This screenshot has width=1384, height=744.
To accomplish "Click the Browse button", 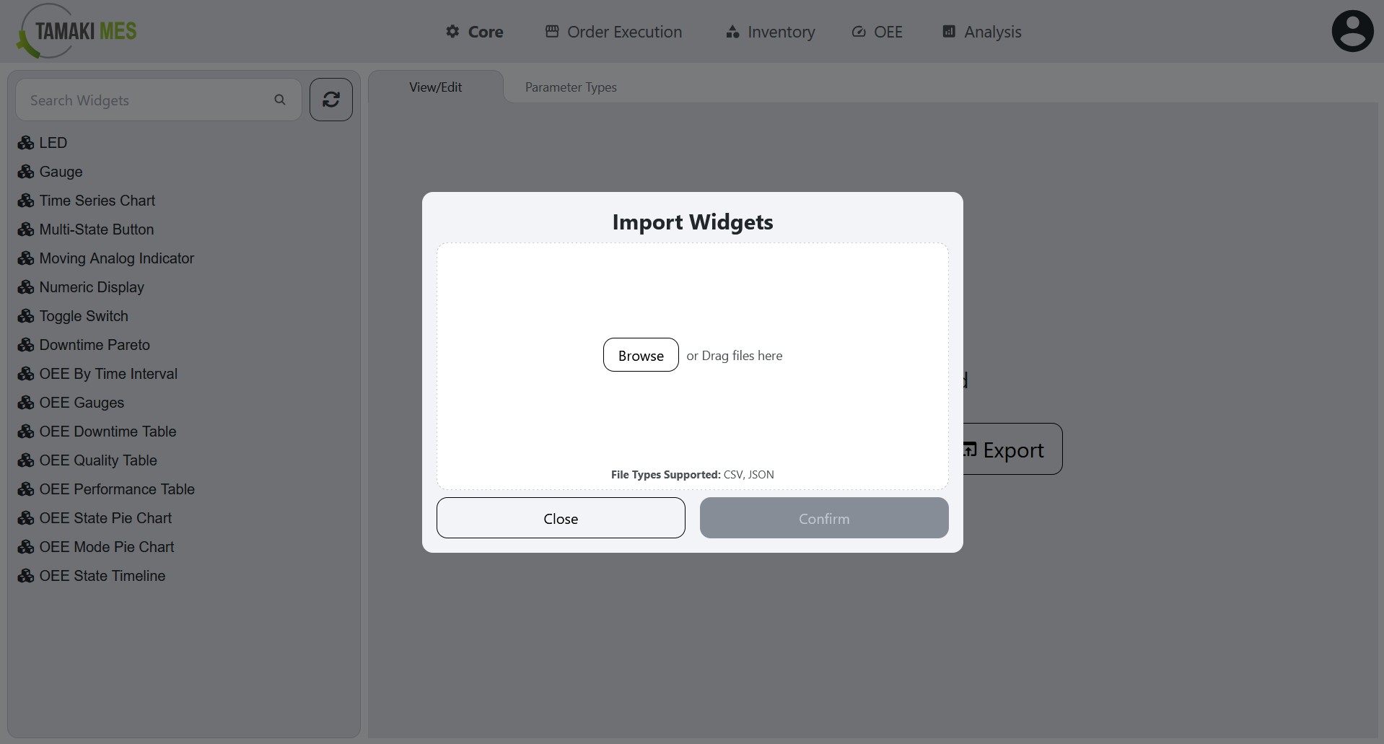I will click(x=640, y=354).
